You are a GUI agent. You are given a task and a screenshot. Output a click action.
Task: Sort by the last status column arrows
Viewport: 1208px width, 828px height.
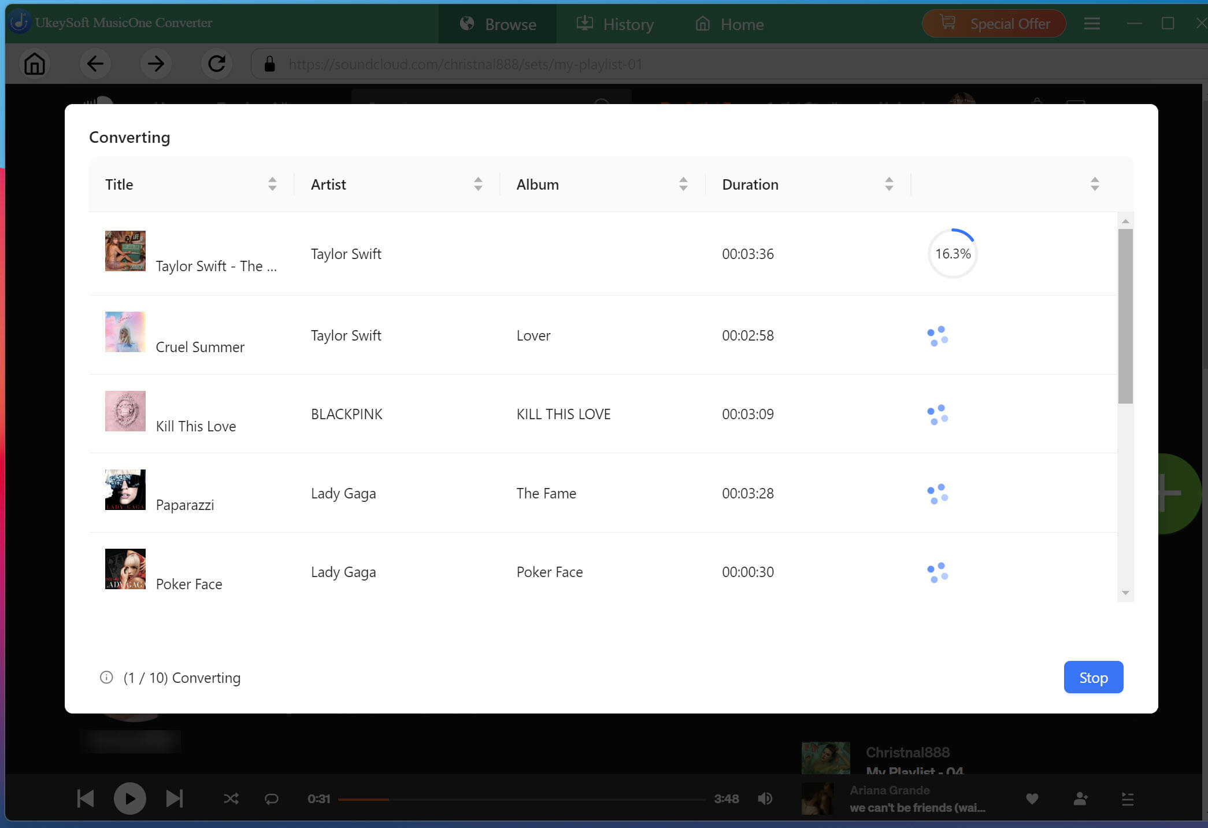point(1095,184)
